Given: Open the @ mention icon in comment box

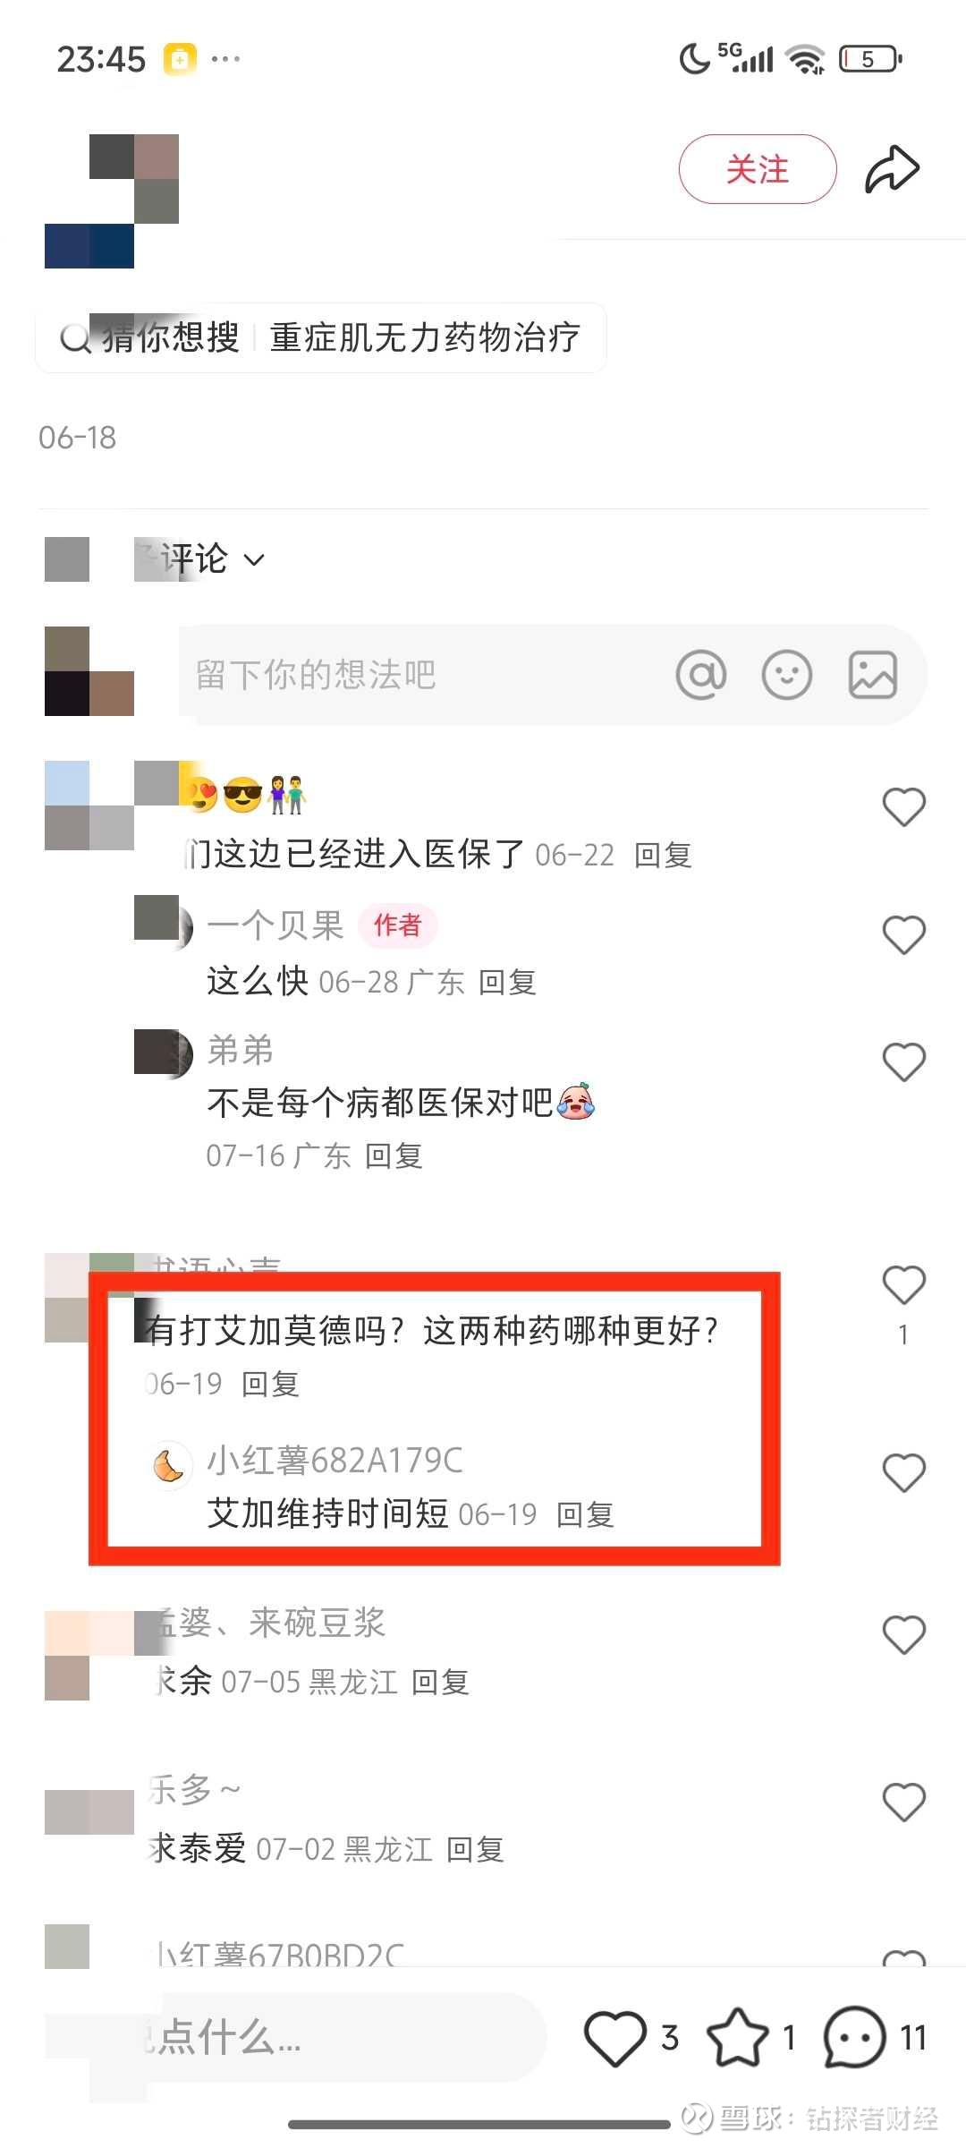Looking at the screenshot, I should [x=701, y=675].
